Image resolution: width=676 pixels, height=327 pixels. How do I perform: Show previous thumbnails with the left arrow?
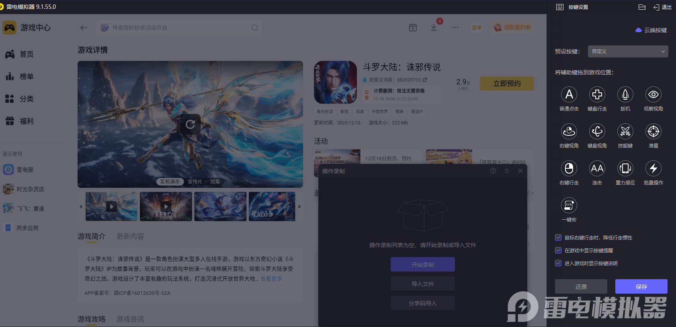(81, 206)
